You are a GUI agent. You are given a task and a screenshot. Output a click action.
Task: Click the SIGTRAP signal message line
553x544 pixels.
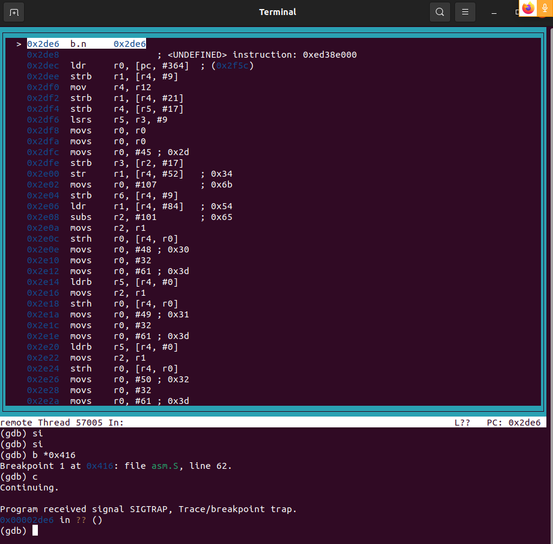(148, 509)
